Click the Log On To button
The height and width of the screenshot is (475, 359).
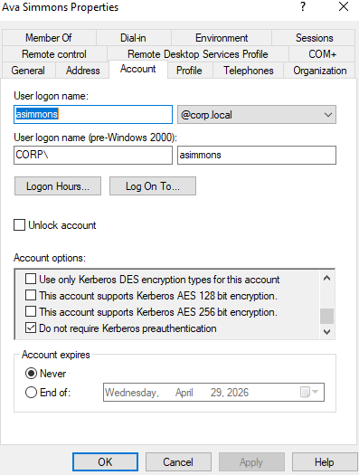pos(153,186)
